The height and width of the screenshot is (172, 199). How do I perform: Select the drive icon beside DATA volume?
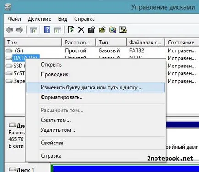pyautogui.click(x=9, y=58)
